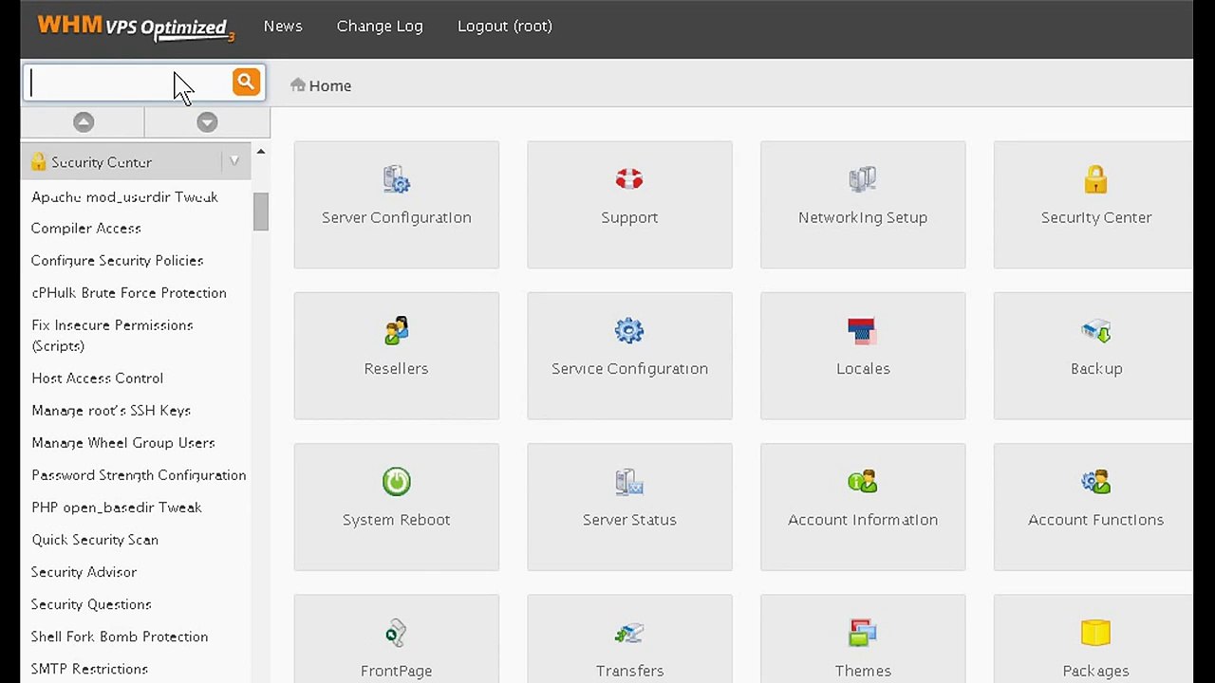Image resolution: width=1215 pixels, height=683 pixels.
Task: Open the News menu item
Action: [283, 27]
